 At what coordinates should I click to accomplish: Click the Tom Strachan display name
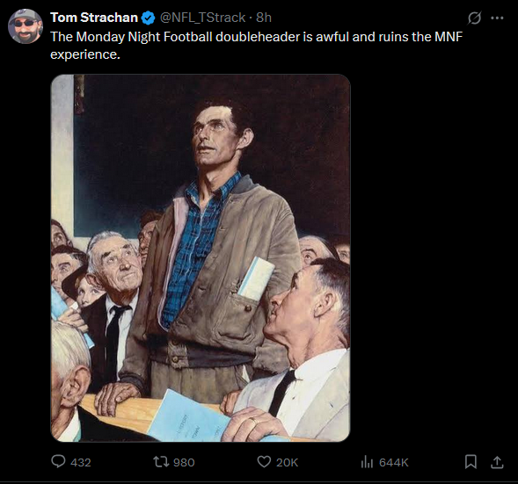[94, 18]
